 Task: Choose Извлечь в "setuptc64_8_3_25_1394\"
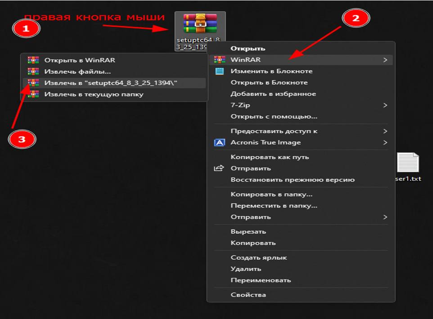pos(114,83)
